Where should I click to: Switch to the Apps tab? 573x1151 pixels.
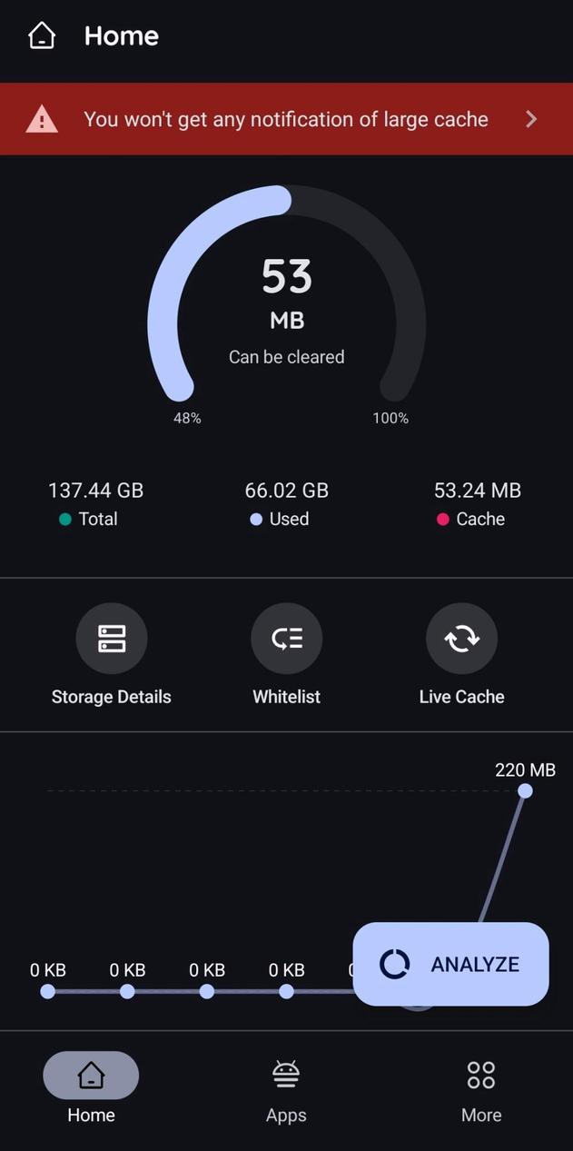pos(285,1090)
